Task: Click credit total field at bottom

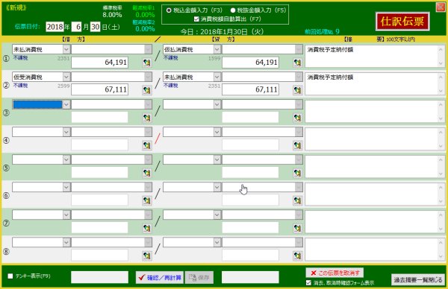Action: pyautogui.click(x=250, y=277)
